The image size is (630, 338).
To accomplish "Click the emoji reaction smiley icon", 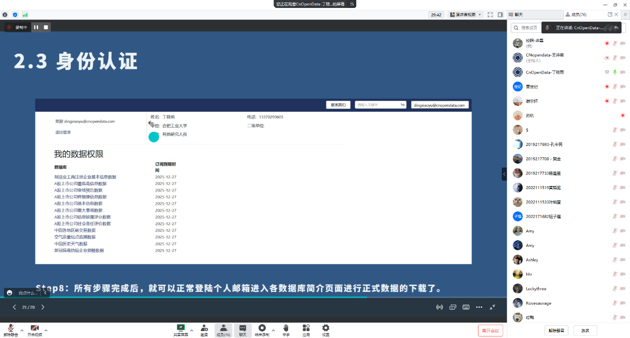I will tap(9, 293).
